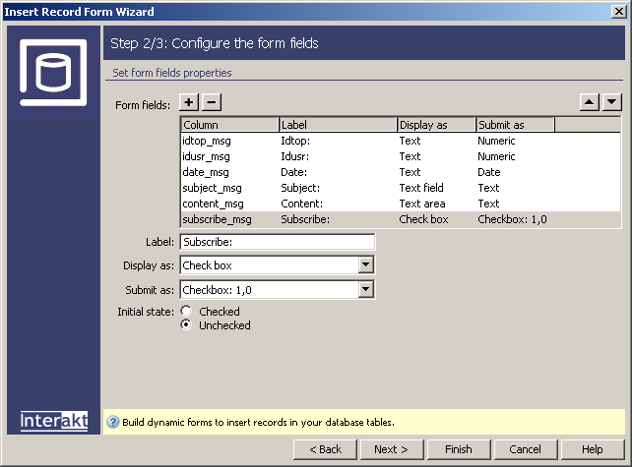This screenshot has width=632, height=467.
Task: Select the Checked initial state
Action: (x=186, y=312)
